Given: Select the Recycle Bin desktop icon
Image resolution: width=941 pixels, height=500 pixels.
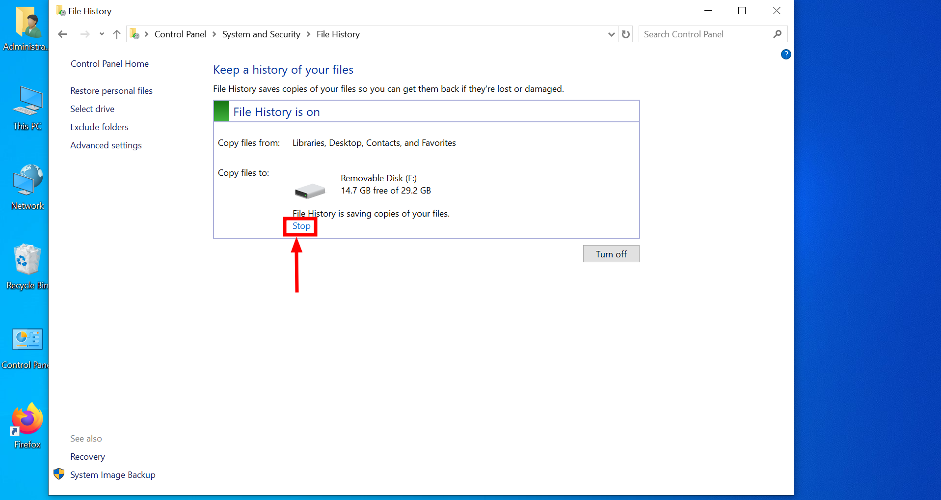Looking at the screenshot, I should (27, 267).
